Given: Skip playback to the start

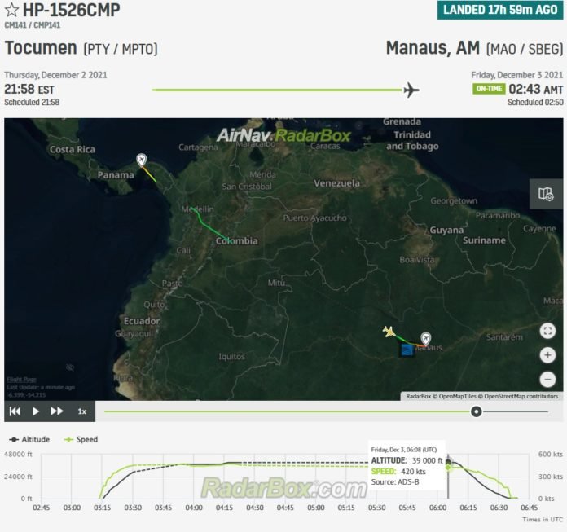Looking at the screenshot, I should [15, 411].
